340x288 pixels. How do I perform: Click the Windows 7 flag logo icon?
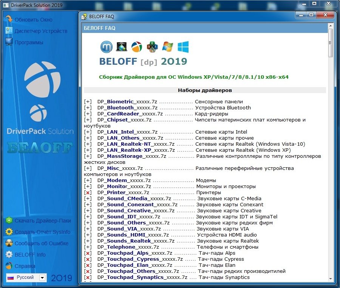[167, 47]
